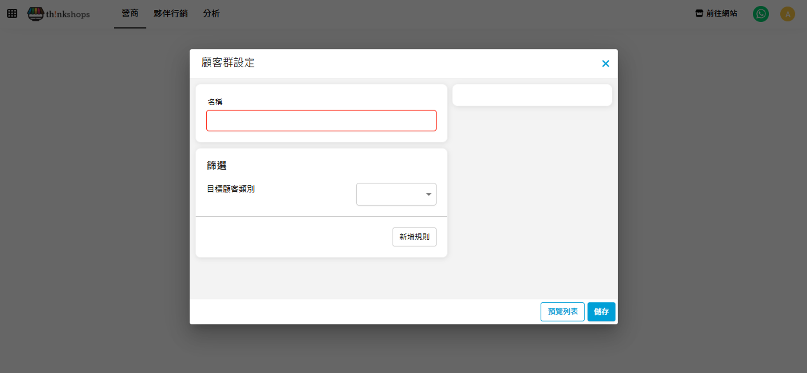This screenshot has width=807, height=373.
Task: Click the 名稱 field label
Action: click(215, 102)
